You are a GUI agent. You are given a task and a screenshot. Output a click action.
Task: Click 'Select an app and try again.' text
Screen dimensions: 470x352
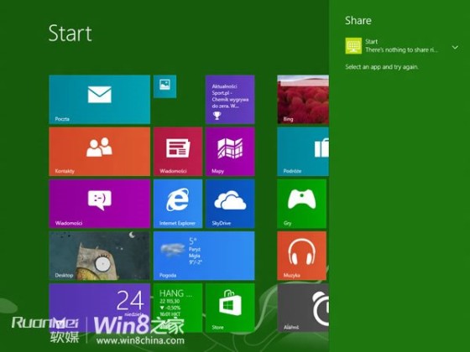[x=382, y=67]
